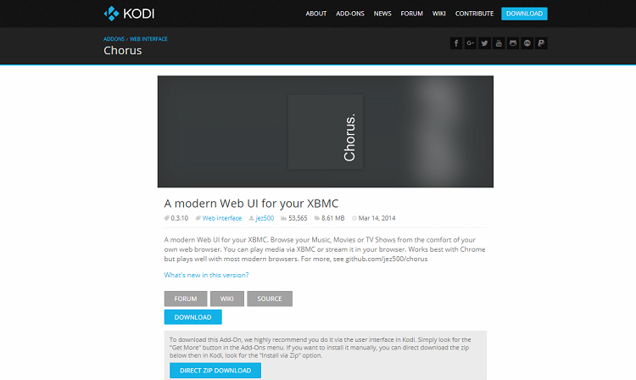Open the PayPal 'P' icon
636x380 pixels.
tap(541, 43)
